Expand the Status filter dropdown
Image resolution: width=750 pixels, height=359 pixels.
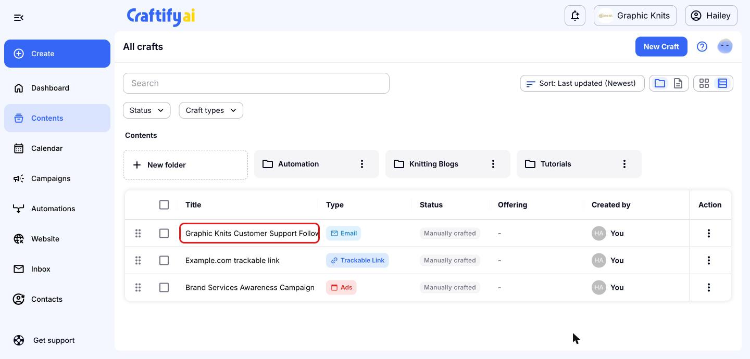click(x=146, y=110)
